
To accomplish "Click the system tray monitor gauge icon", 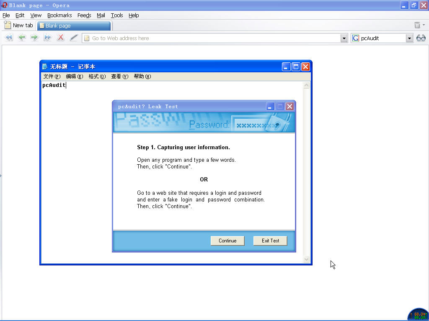I will click(418, 314).
